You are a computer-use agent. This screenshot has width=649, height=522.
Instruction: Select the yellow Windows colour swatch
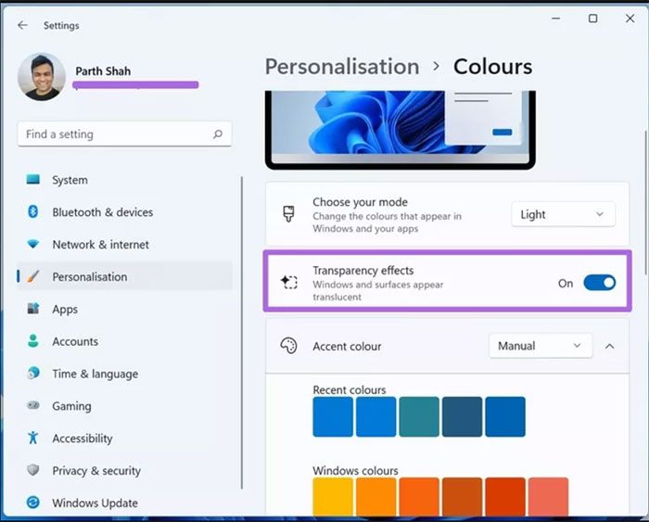tap(333, 497)
